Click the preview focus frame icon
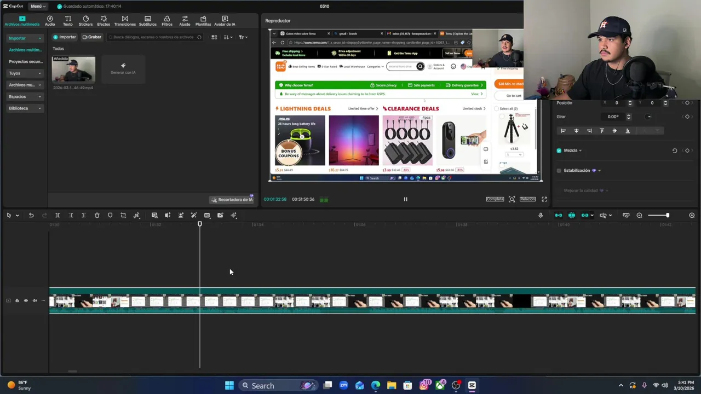 (512, 199)
